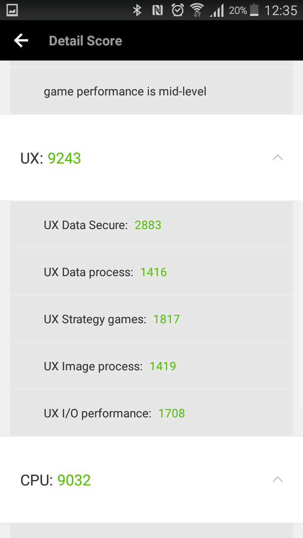The image size is (303, 538).
Task: Tap the 12:35 clock in status bar
Action: [x=281, y=10]
